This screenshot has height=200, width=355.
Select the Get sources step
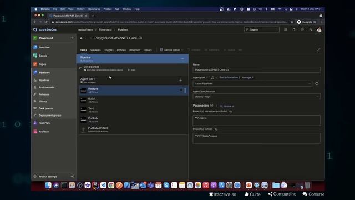pos(132,68)
